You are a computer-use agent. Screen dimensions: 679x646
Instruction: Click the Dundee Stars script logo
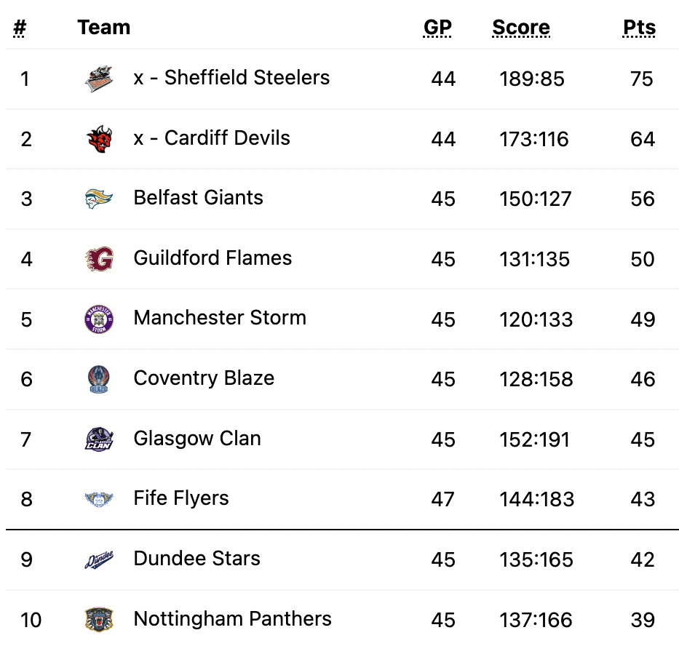coord(99,559)
